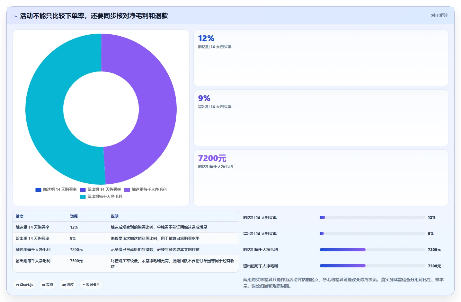Click the 数据 column header
The height and width of the screenshot is (302, 461).
74,216
